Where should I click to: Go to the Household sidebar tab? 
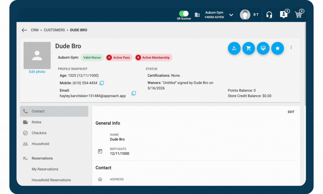[40, 144]
